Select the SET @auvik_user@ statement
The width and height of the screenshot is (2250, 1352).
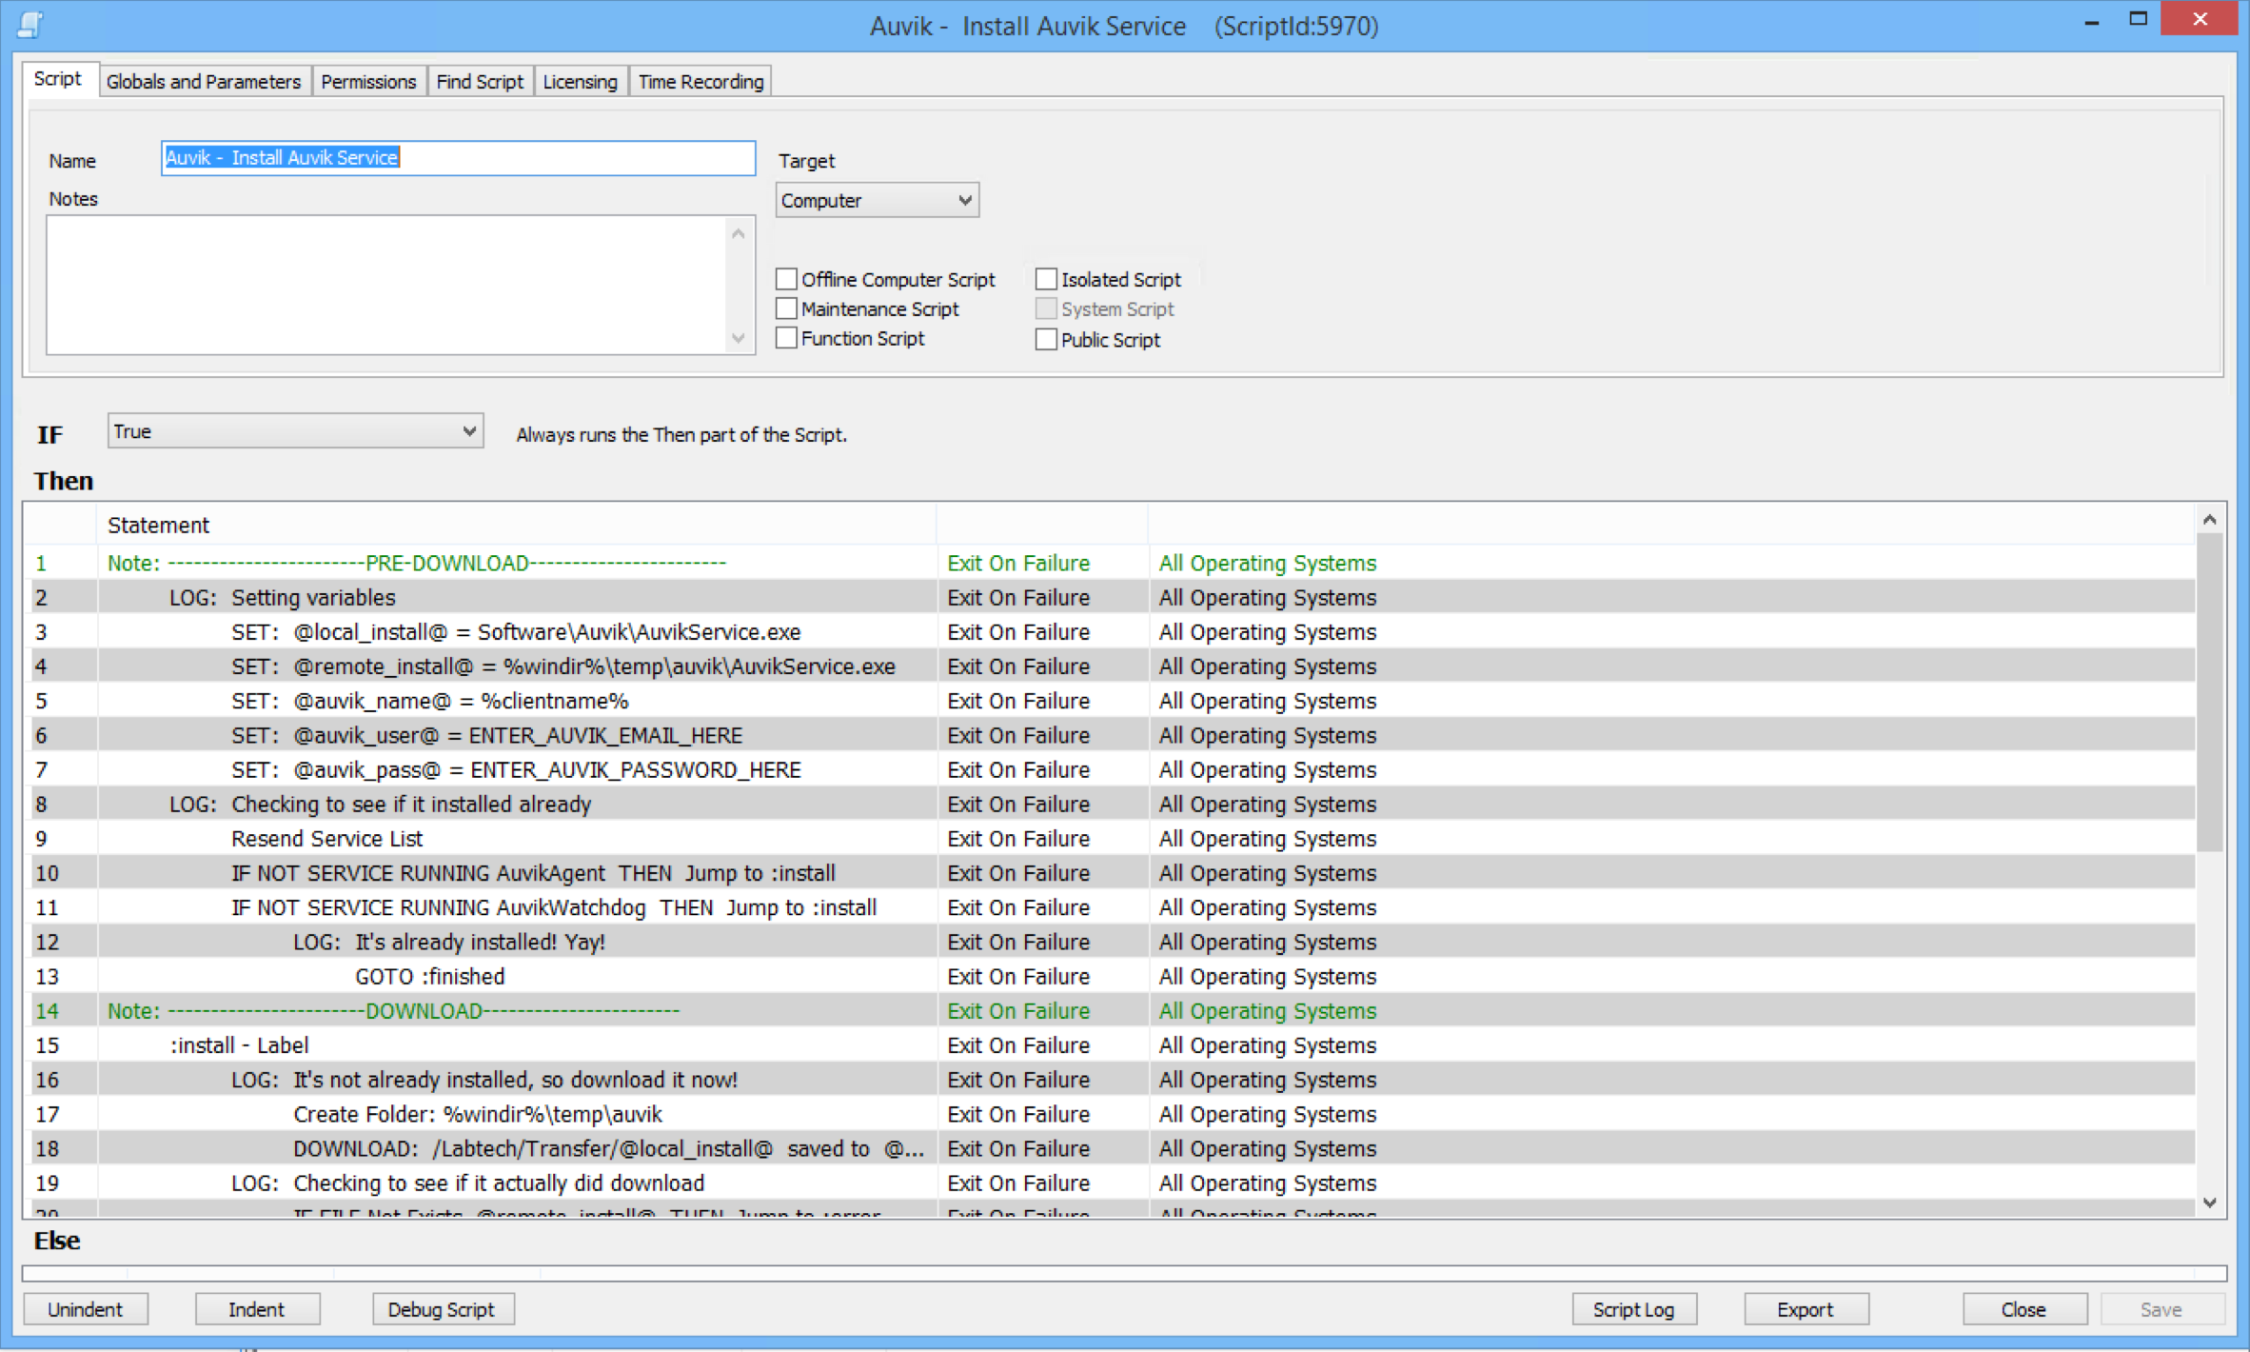(1109, 735)
